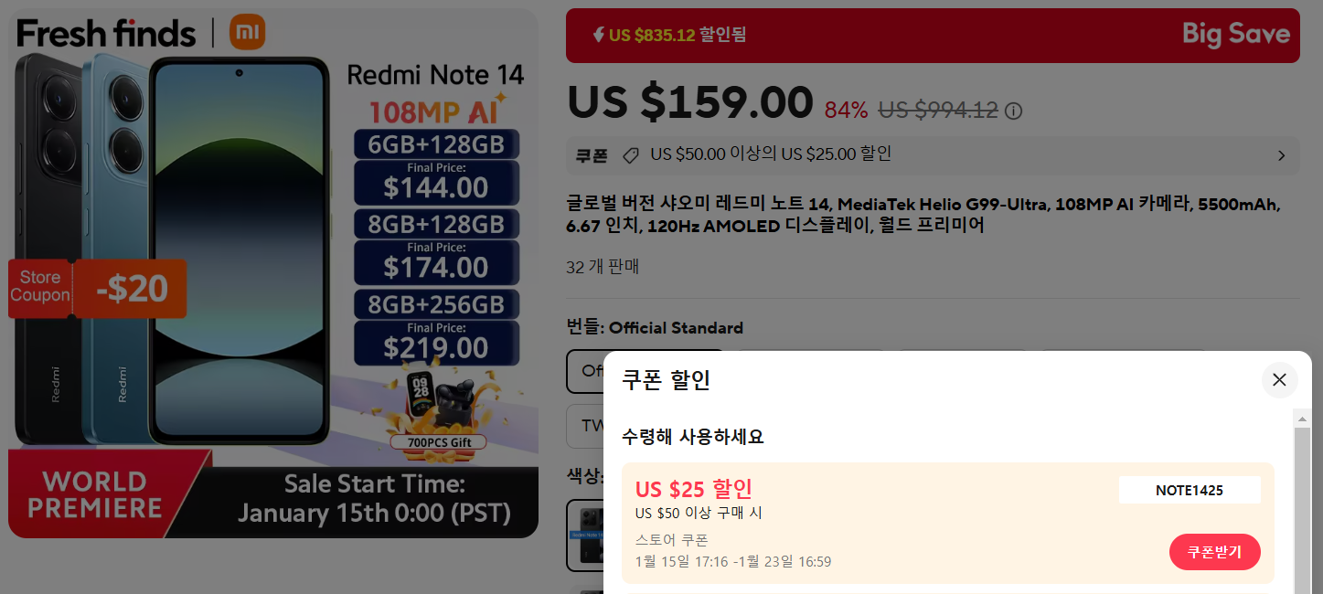Click the product title 글로벌 버전 샤오미
Viewport: 1323px width, 594px height.
click(923, 215)
